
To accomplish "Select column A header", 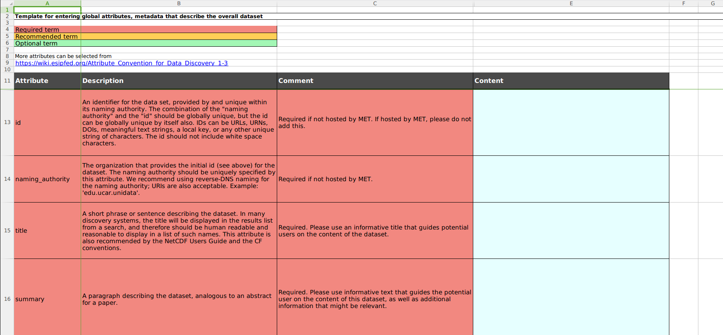I will pos(47,3).
